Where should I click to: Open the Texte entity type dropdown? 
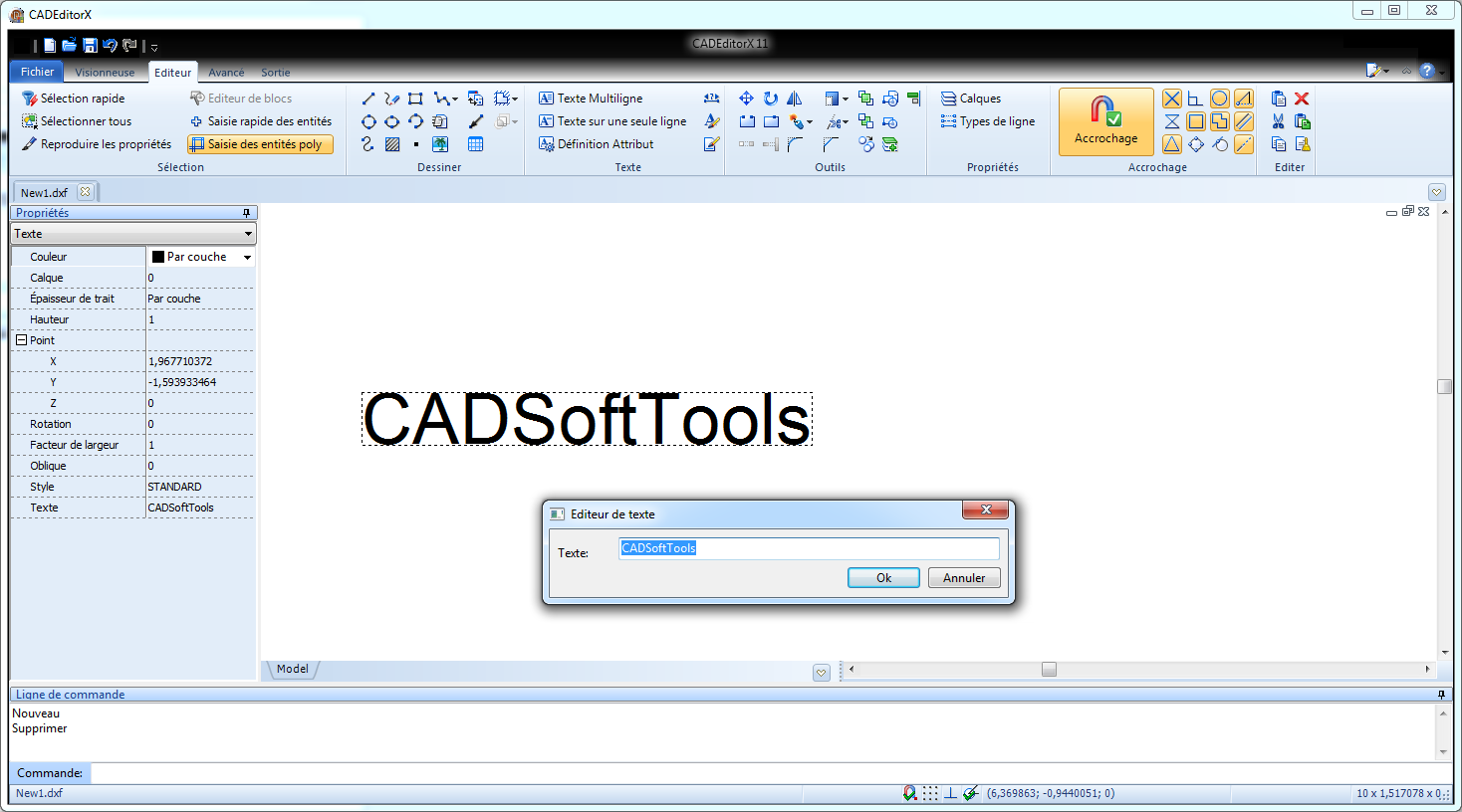coord(133,234)
